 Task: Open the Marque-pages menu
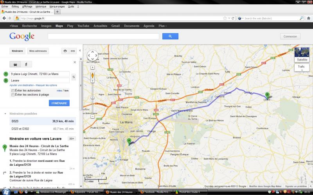pos(57,7)
